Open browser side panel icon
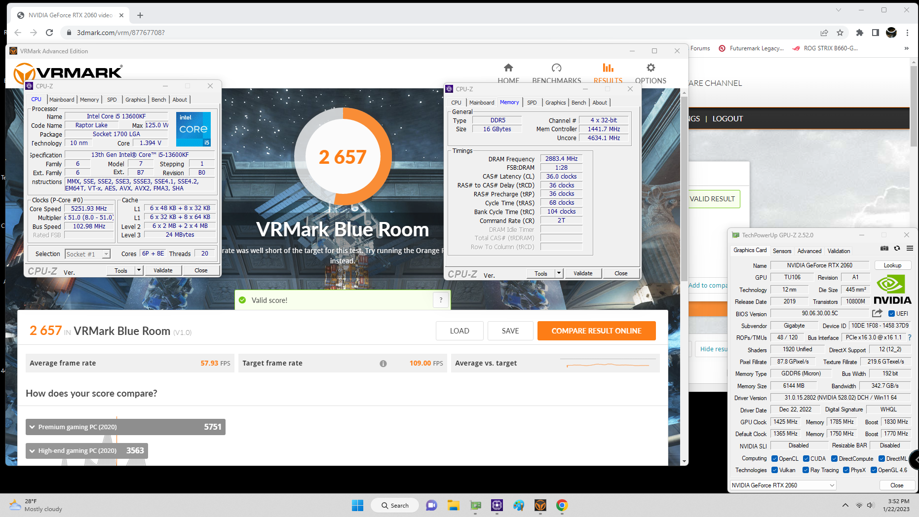The image size is (919, 517). click(x=876, y=33)
